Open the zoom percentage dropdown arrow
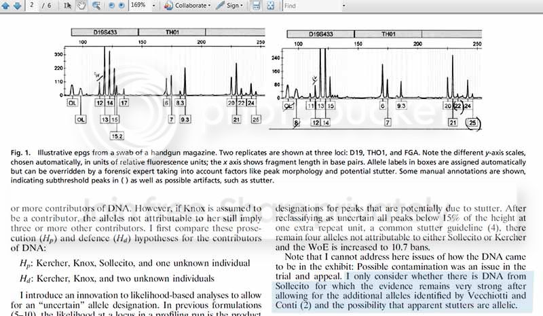The width and height of the screenshot is (543, 316). coord(155,5)
